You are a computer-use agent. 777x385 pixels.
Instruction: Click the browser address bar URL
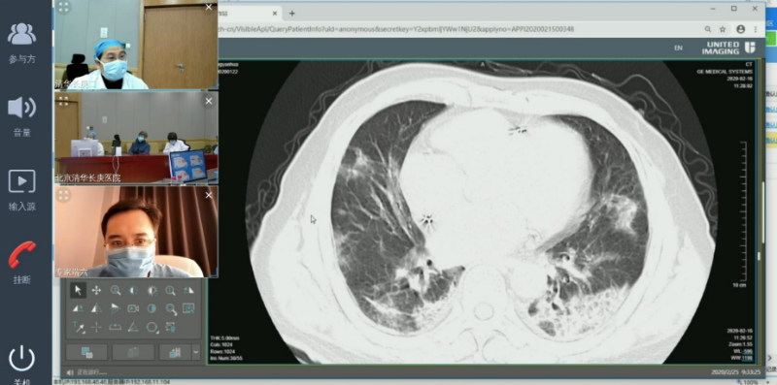tap(395, 29)
